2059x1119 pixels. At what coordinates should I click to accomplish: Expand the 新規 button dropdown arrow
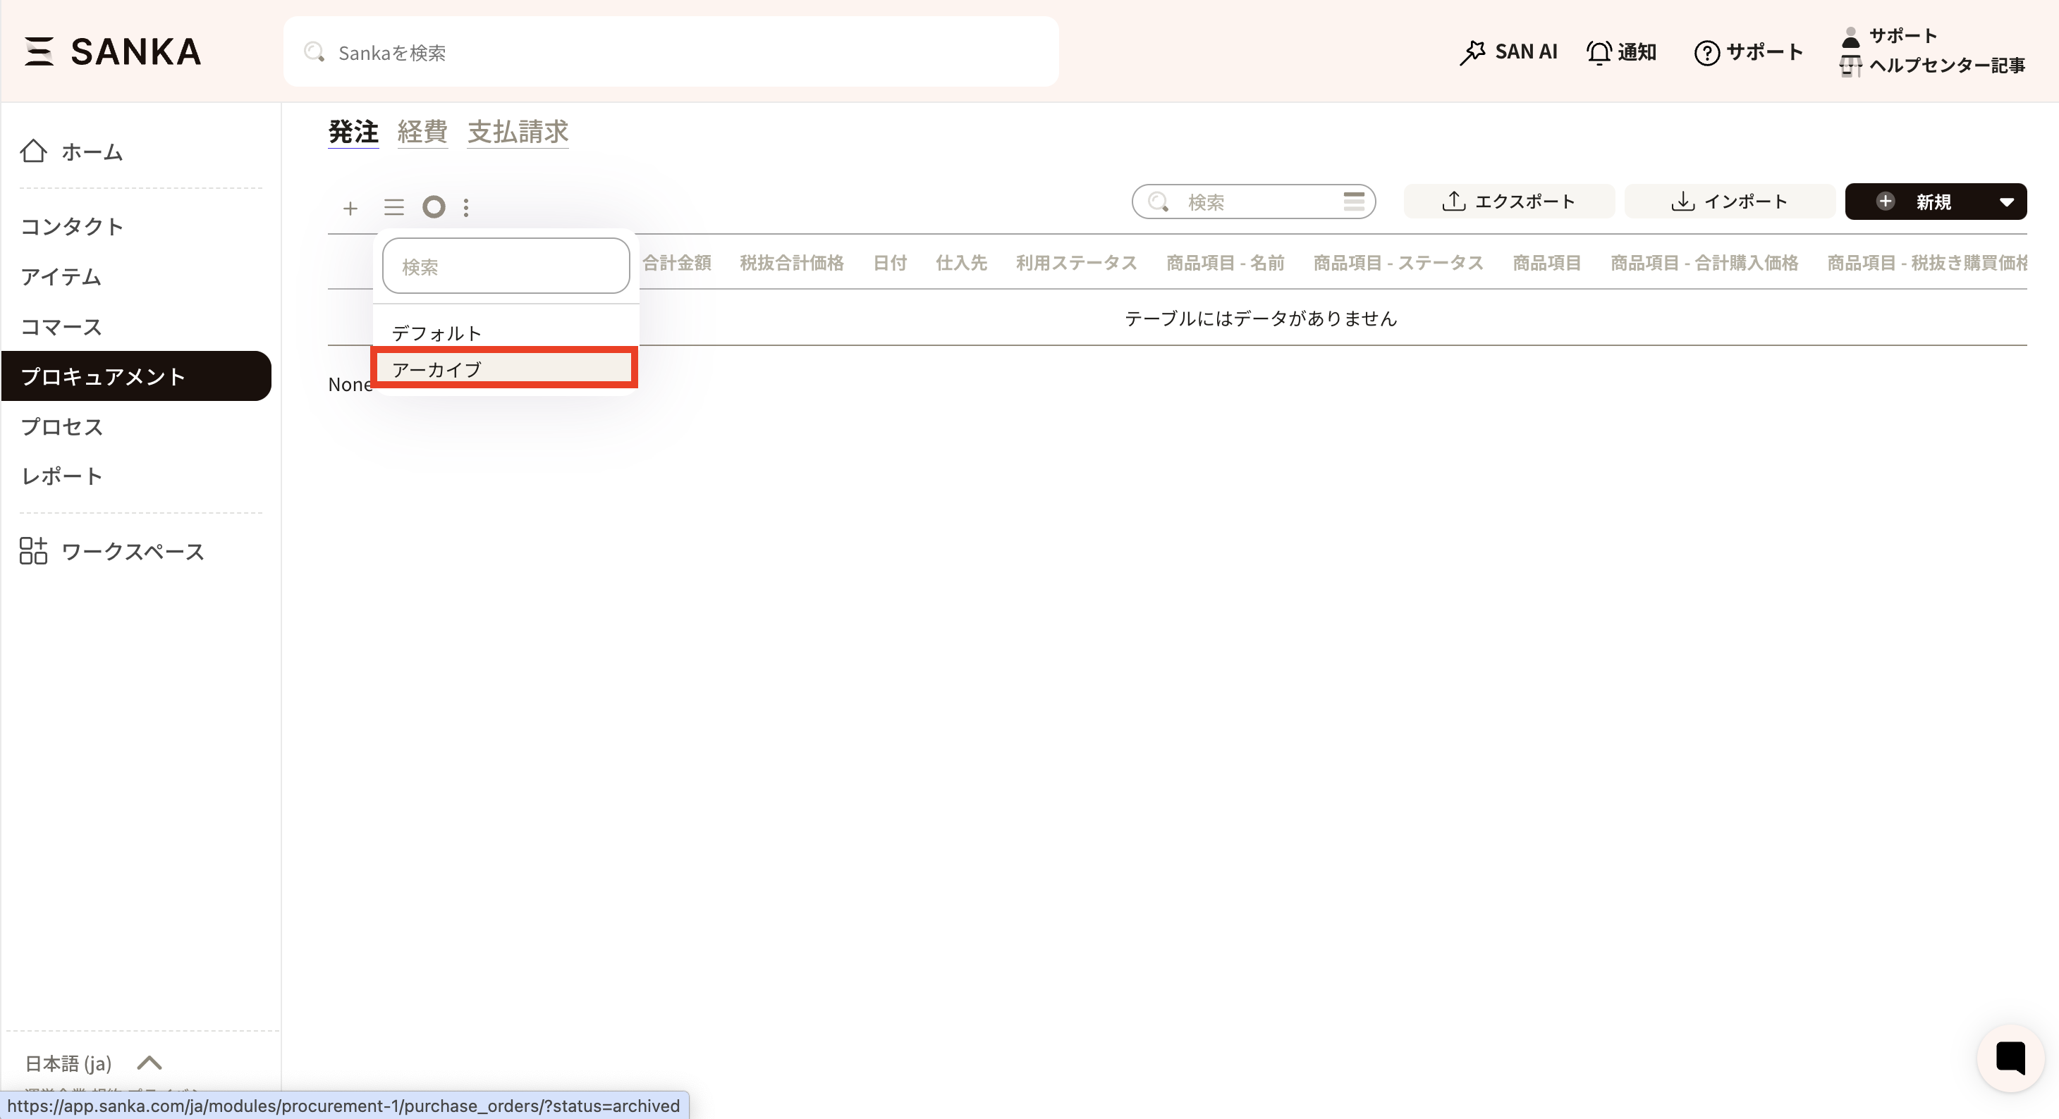tap(2006, 202)
